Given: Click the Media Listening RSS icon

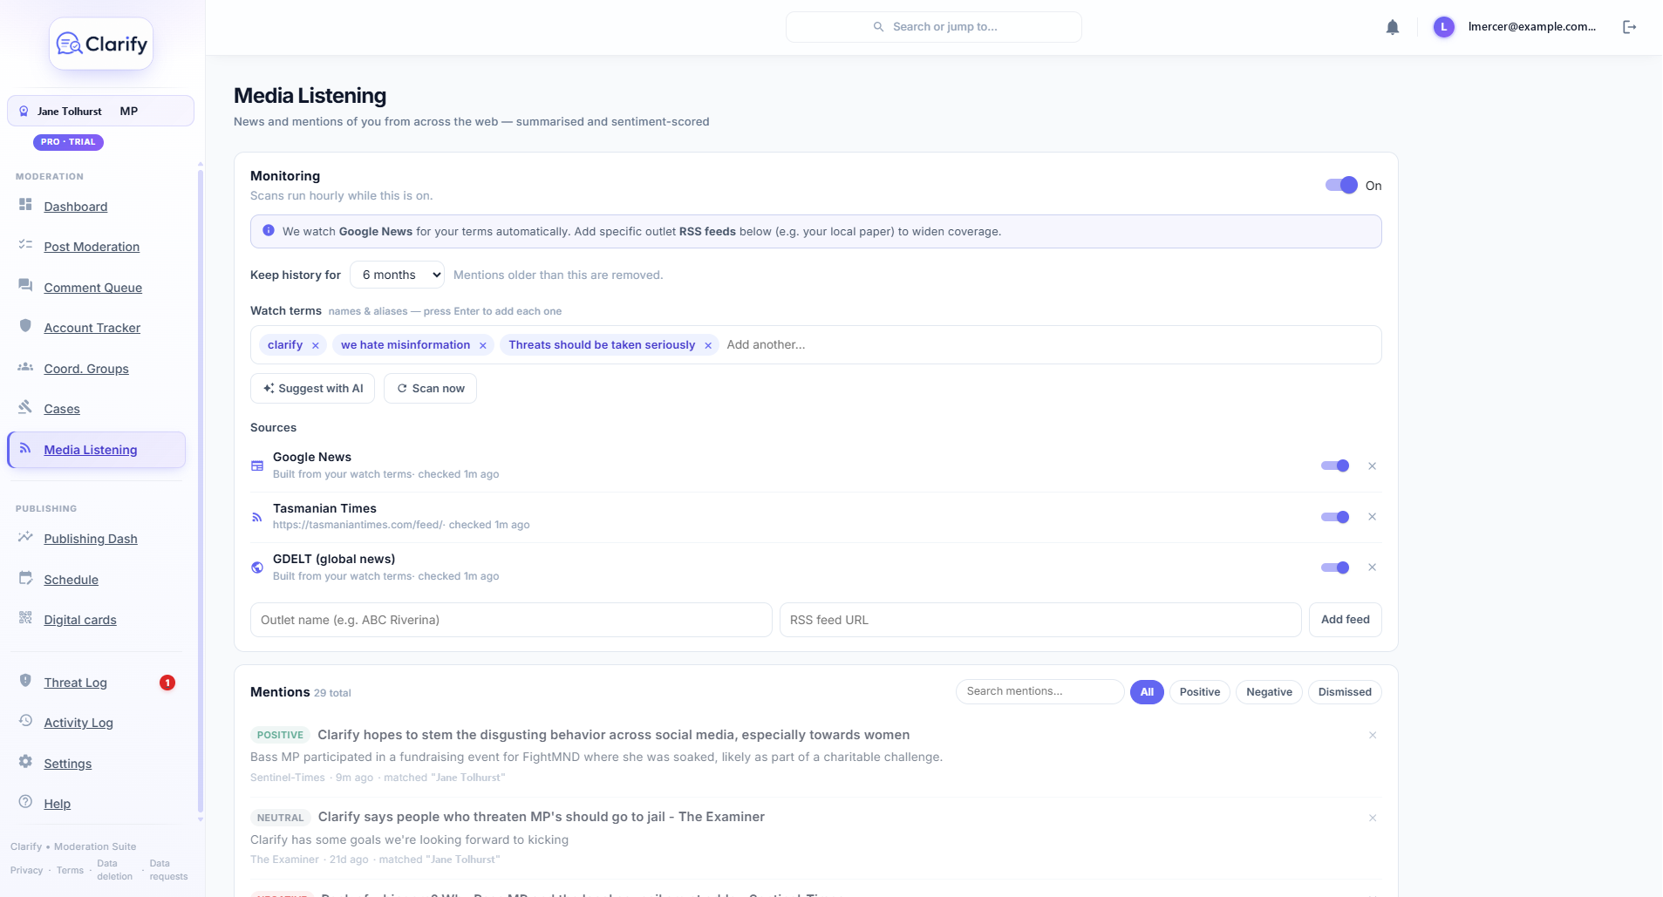Looking at the screenshot, I should [x=25, y=448].
